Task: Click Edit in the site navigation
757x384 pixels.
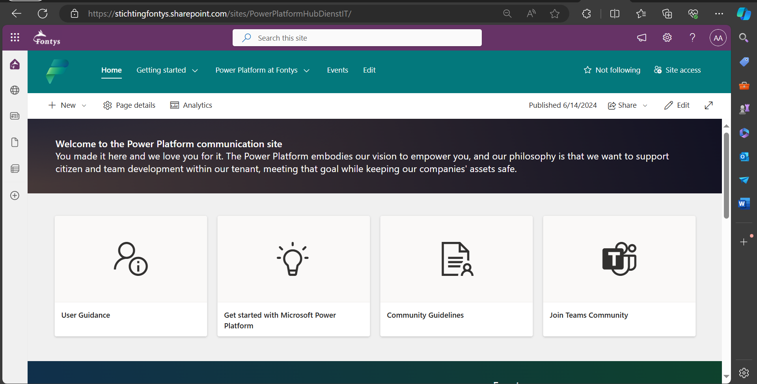Action: [x=369, y=70]
